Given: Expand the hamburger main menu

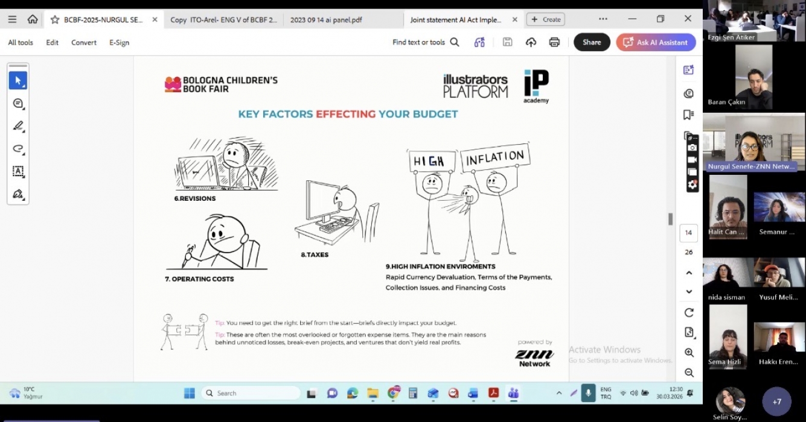Looking at the screenshot, I should coord(12,19).
